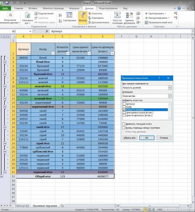Check the Артикул checkbox in the dialog
Image resolution: width=195 pixels, height=212 pixels.
pos(124,104)
